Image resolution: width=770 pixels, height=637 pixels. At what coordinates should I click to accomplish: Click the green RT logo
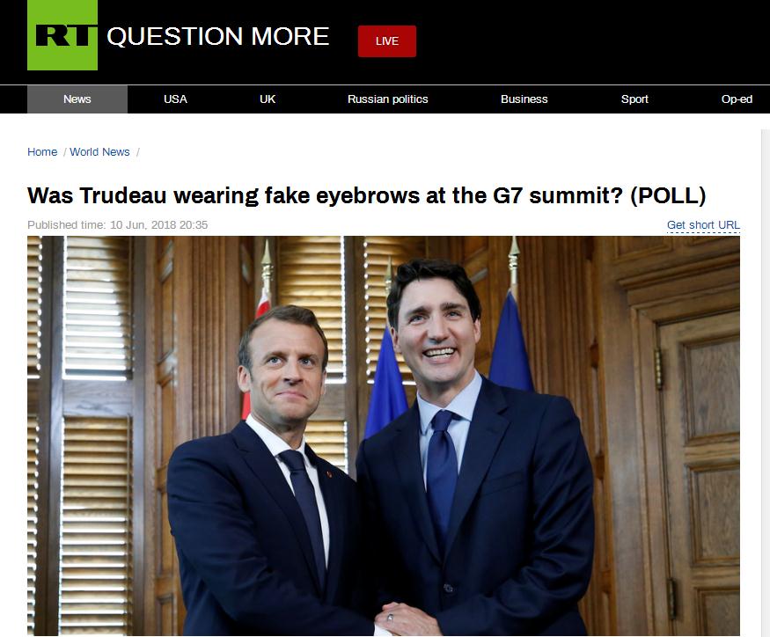(x=62, y=35)
